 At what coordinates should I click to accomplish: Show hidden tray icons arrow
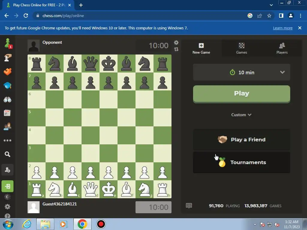(x=255, y=224)
